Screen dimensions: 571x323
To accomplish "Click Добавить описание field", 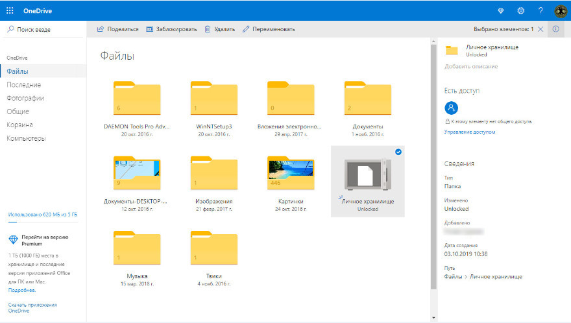I will pyautogui.click(x=471, y=67).
